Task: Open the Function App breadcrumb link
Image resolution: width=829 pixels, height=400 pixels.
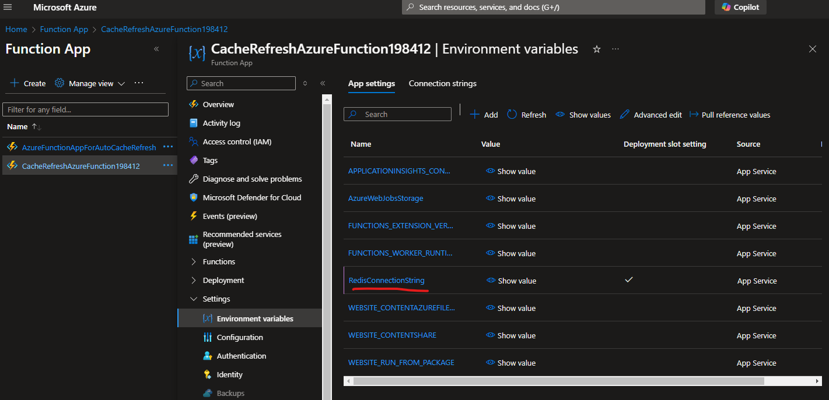Action: (64, 29)
